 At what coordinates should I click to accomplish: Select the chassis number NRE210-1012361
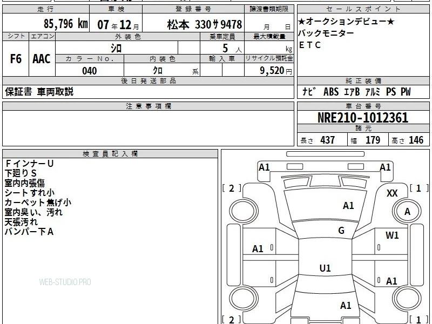click(363, 118)
